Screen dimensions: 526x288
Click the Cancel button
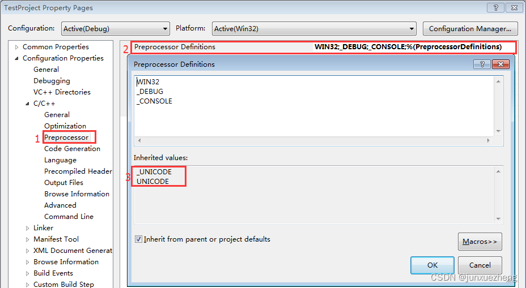[x=480, y=265]
